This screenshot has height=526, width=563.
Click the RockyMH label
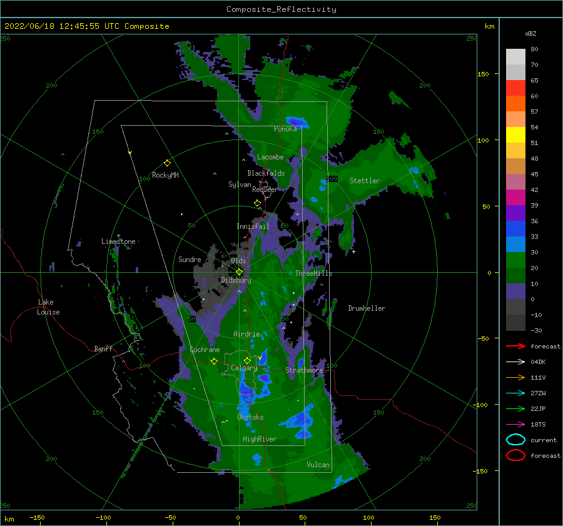tap(165, 175)
